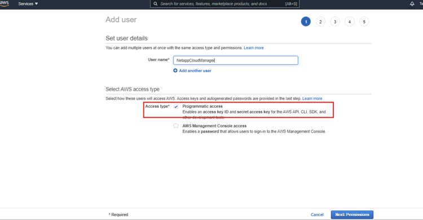Jump to step 3 circle
Image resolution: width=423 pixels, height=220 pixels.
click(335, 21)
